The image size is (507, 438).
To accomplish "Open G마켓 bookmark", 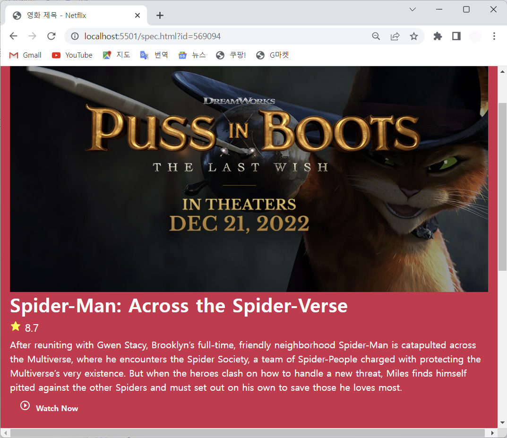I will coord(272,55).
